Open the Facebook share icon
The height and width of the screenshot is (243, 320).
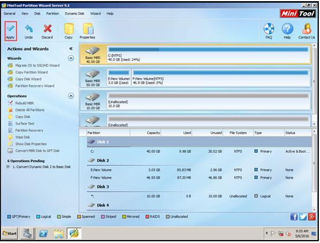tap(294, 217)
